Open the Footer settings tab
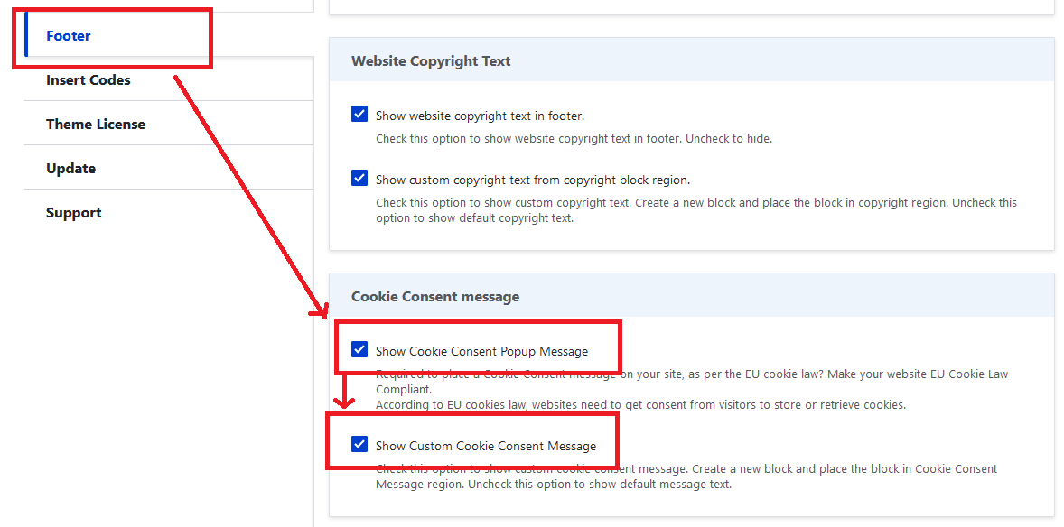Viewport: 1064px width, 527px height. (x=69, y=36)
